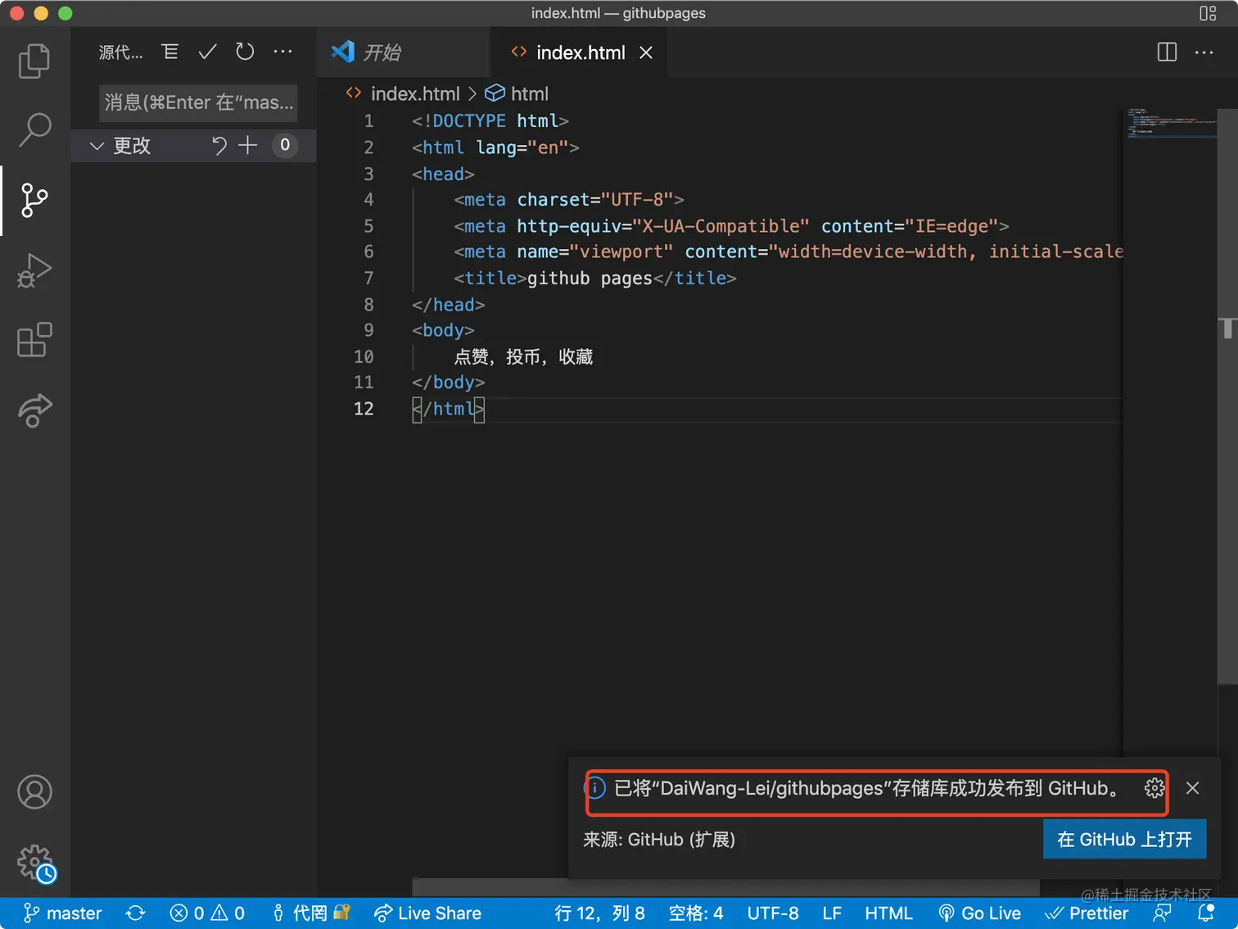The height and width of the screenshot is (929, 1238).
Task: Click the DOCTYPE html line
Action: tap(490, 121)
